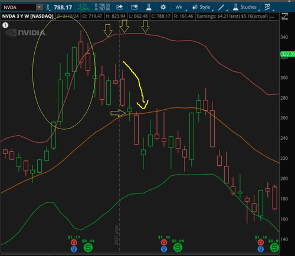Image resolution: width=295 pixels, height=256 pixels.
Task: Click the 340 label on price axis
Action: [x=284, y=37]
